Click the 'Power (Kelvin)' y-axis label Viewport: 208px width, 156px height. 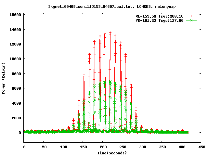tap(3, 78)
